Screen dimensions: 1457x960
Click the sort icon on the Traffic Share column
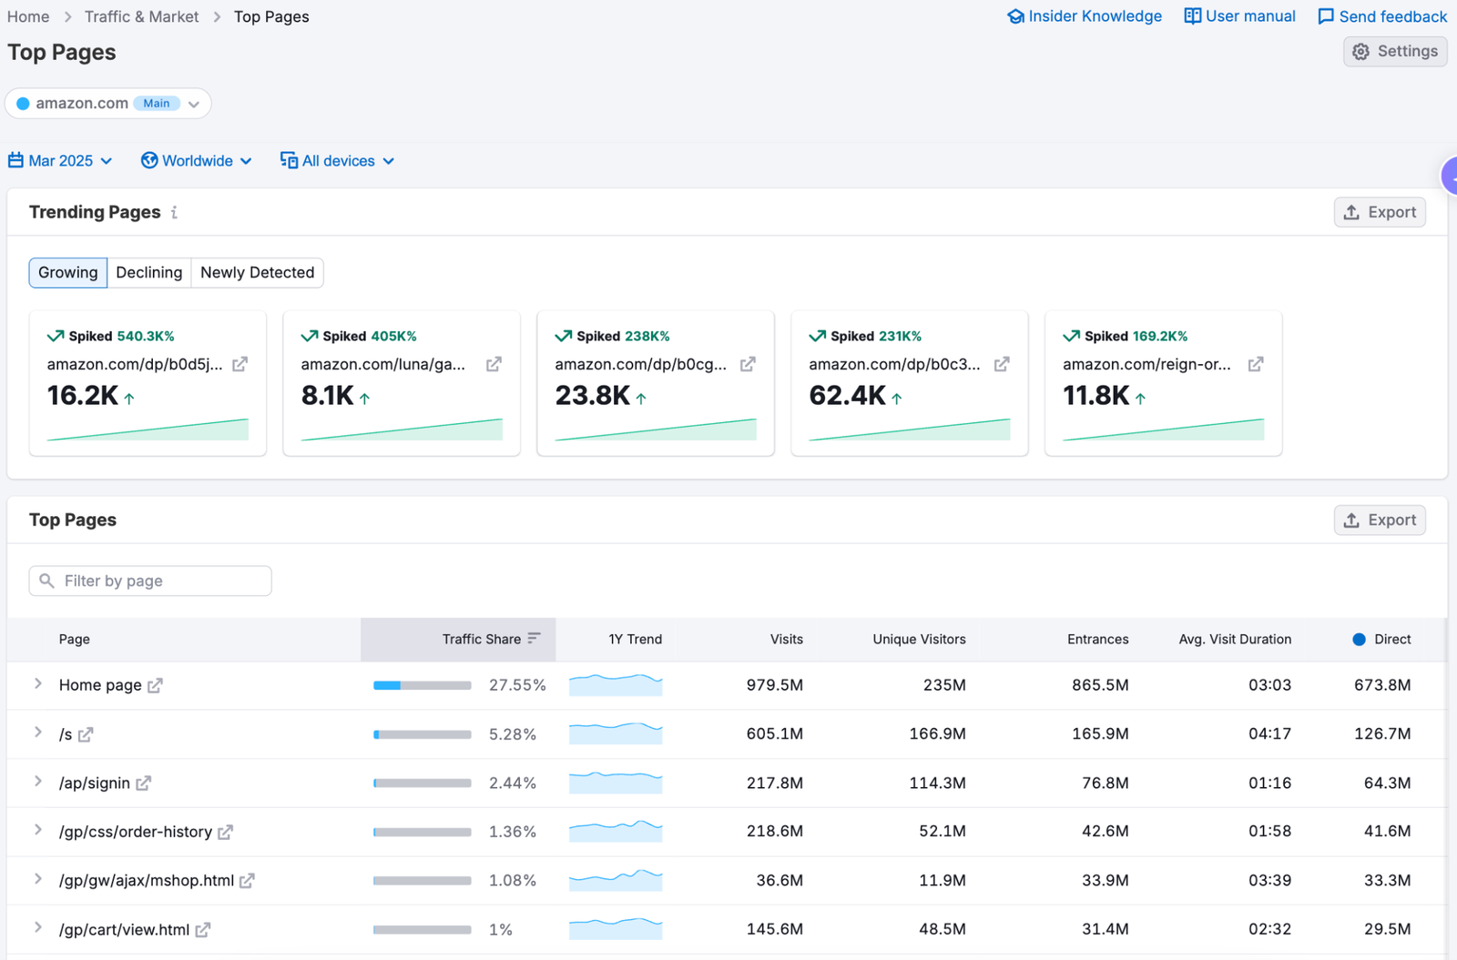click(x=535, y=639)
